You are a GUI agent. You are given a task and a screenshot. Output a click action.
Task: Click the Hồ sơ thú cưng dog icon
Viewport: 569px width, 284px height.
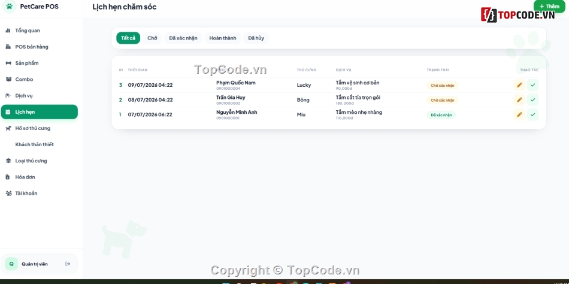point(8,128)
